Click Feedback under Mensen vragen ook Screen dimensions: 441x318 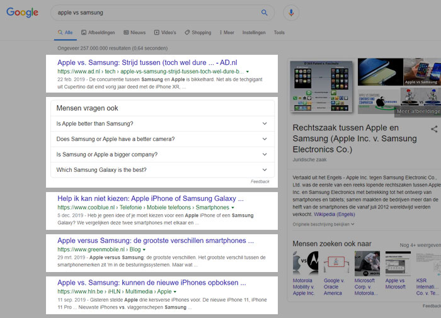pyautogui.click(x=260, y=181)
